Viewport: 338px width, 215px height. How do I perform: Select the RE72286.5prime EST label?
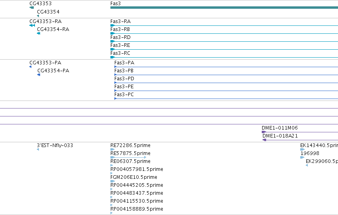[x=130, y=145]
